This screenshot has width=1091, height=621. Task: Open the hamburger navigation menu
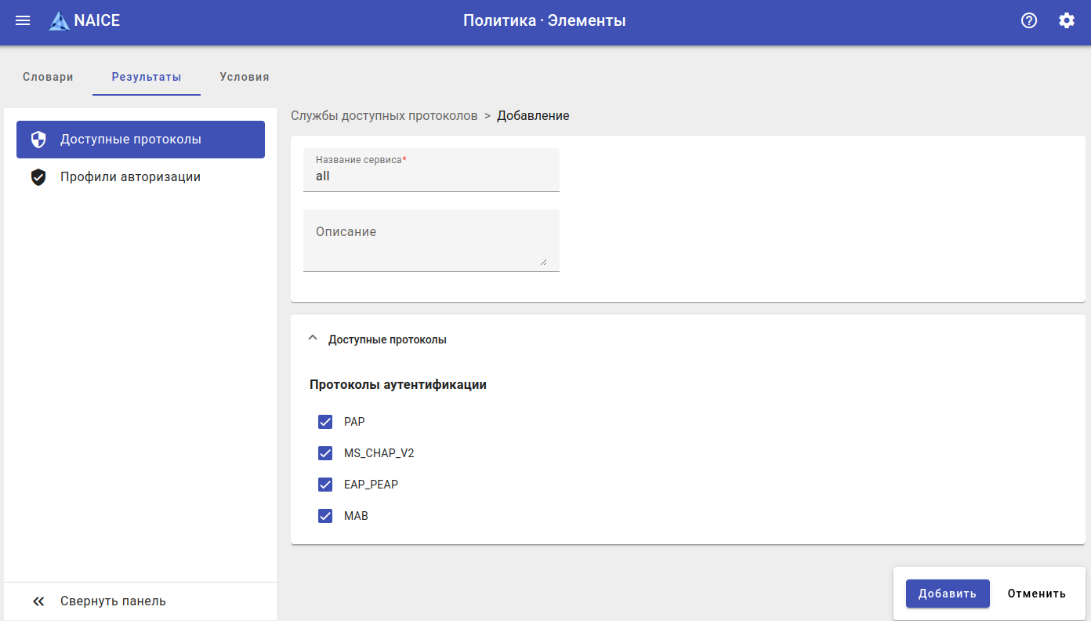pos(23,21)
